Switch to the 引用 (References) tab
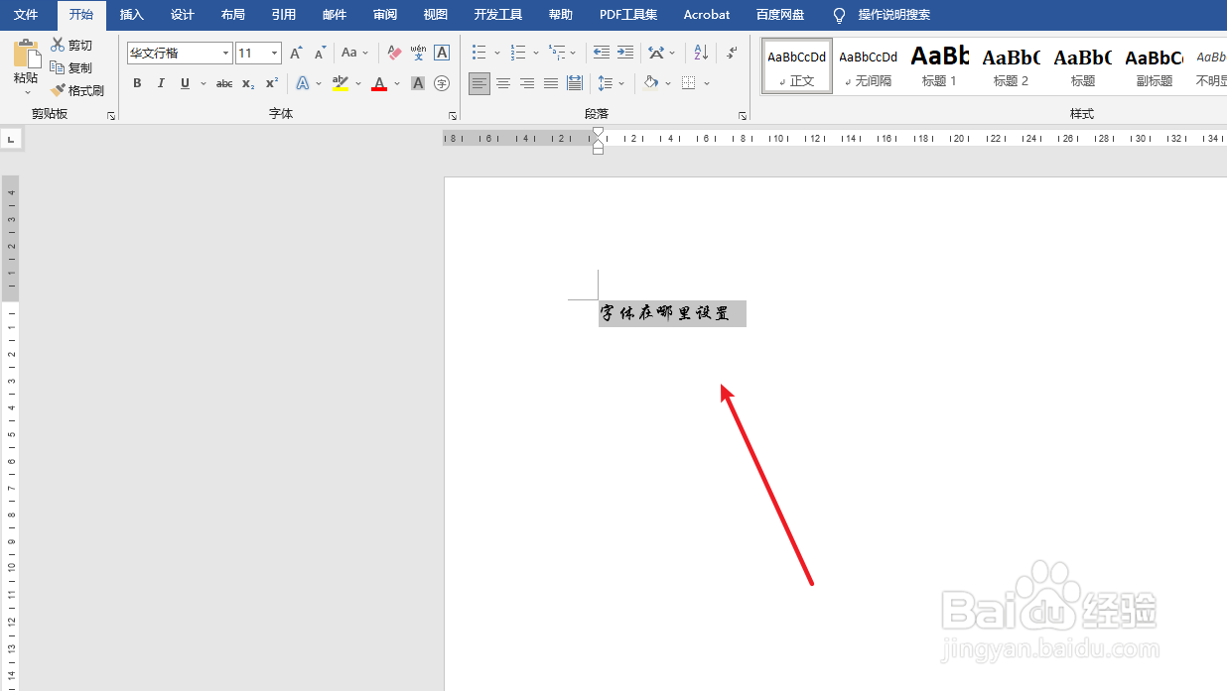Screen dimensions: 1227x691 pyautogui.click(x=284, y=15)
